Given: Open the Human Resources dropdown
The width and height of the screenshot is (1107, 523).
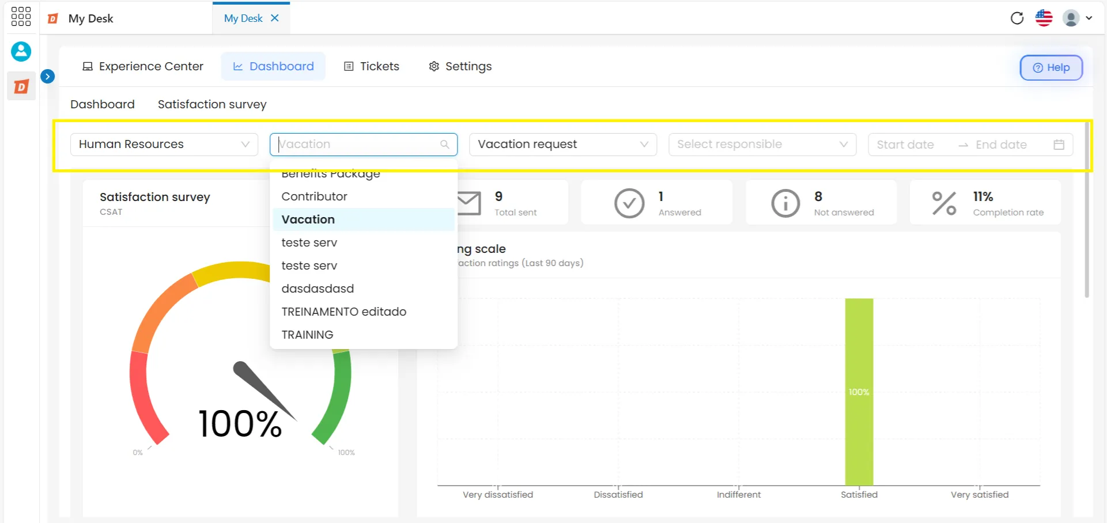Looking at the screenshot, I should pyautogui.click(x=164, y=144).
